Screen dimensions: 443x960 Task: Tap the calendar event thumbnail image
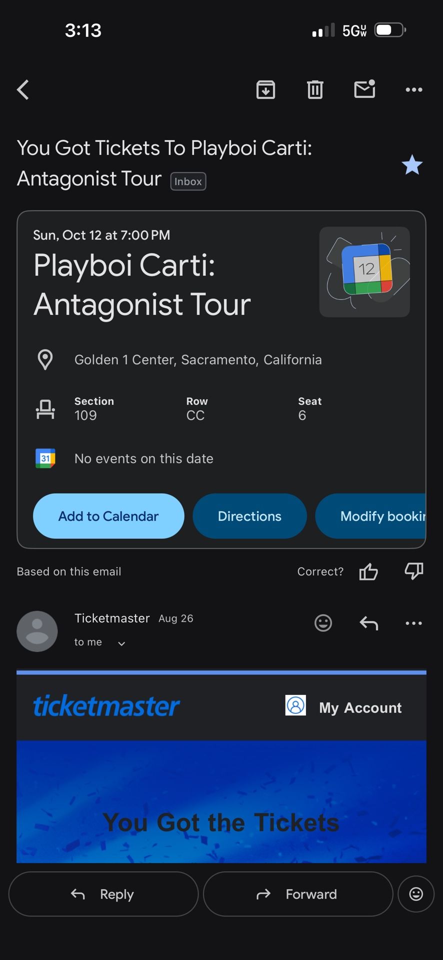[x=364, y=272]
